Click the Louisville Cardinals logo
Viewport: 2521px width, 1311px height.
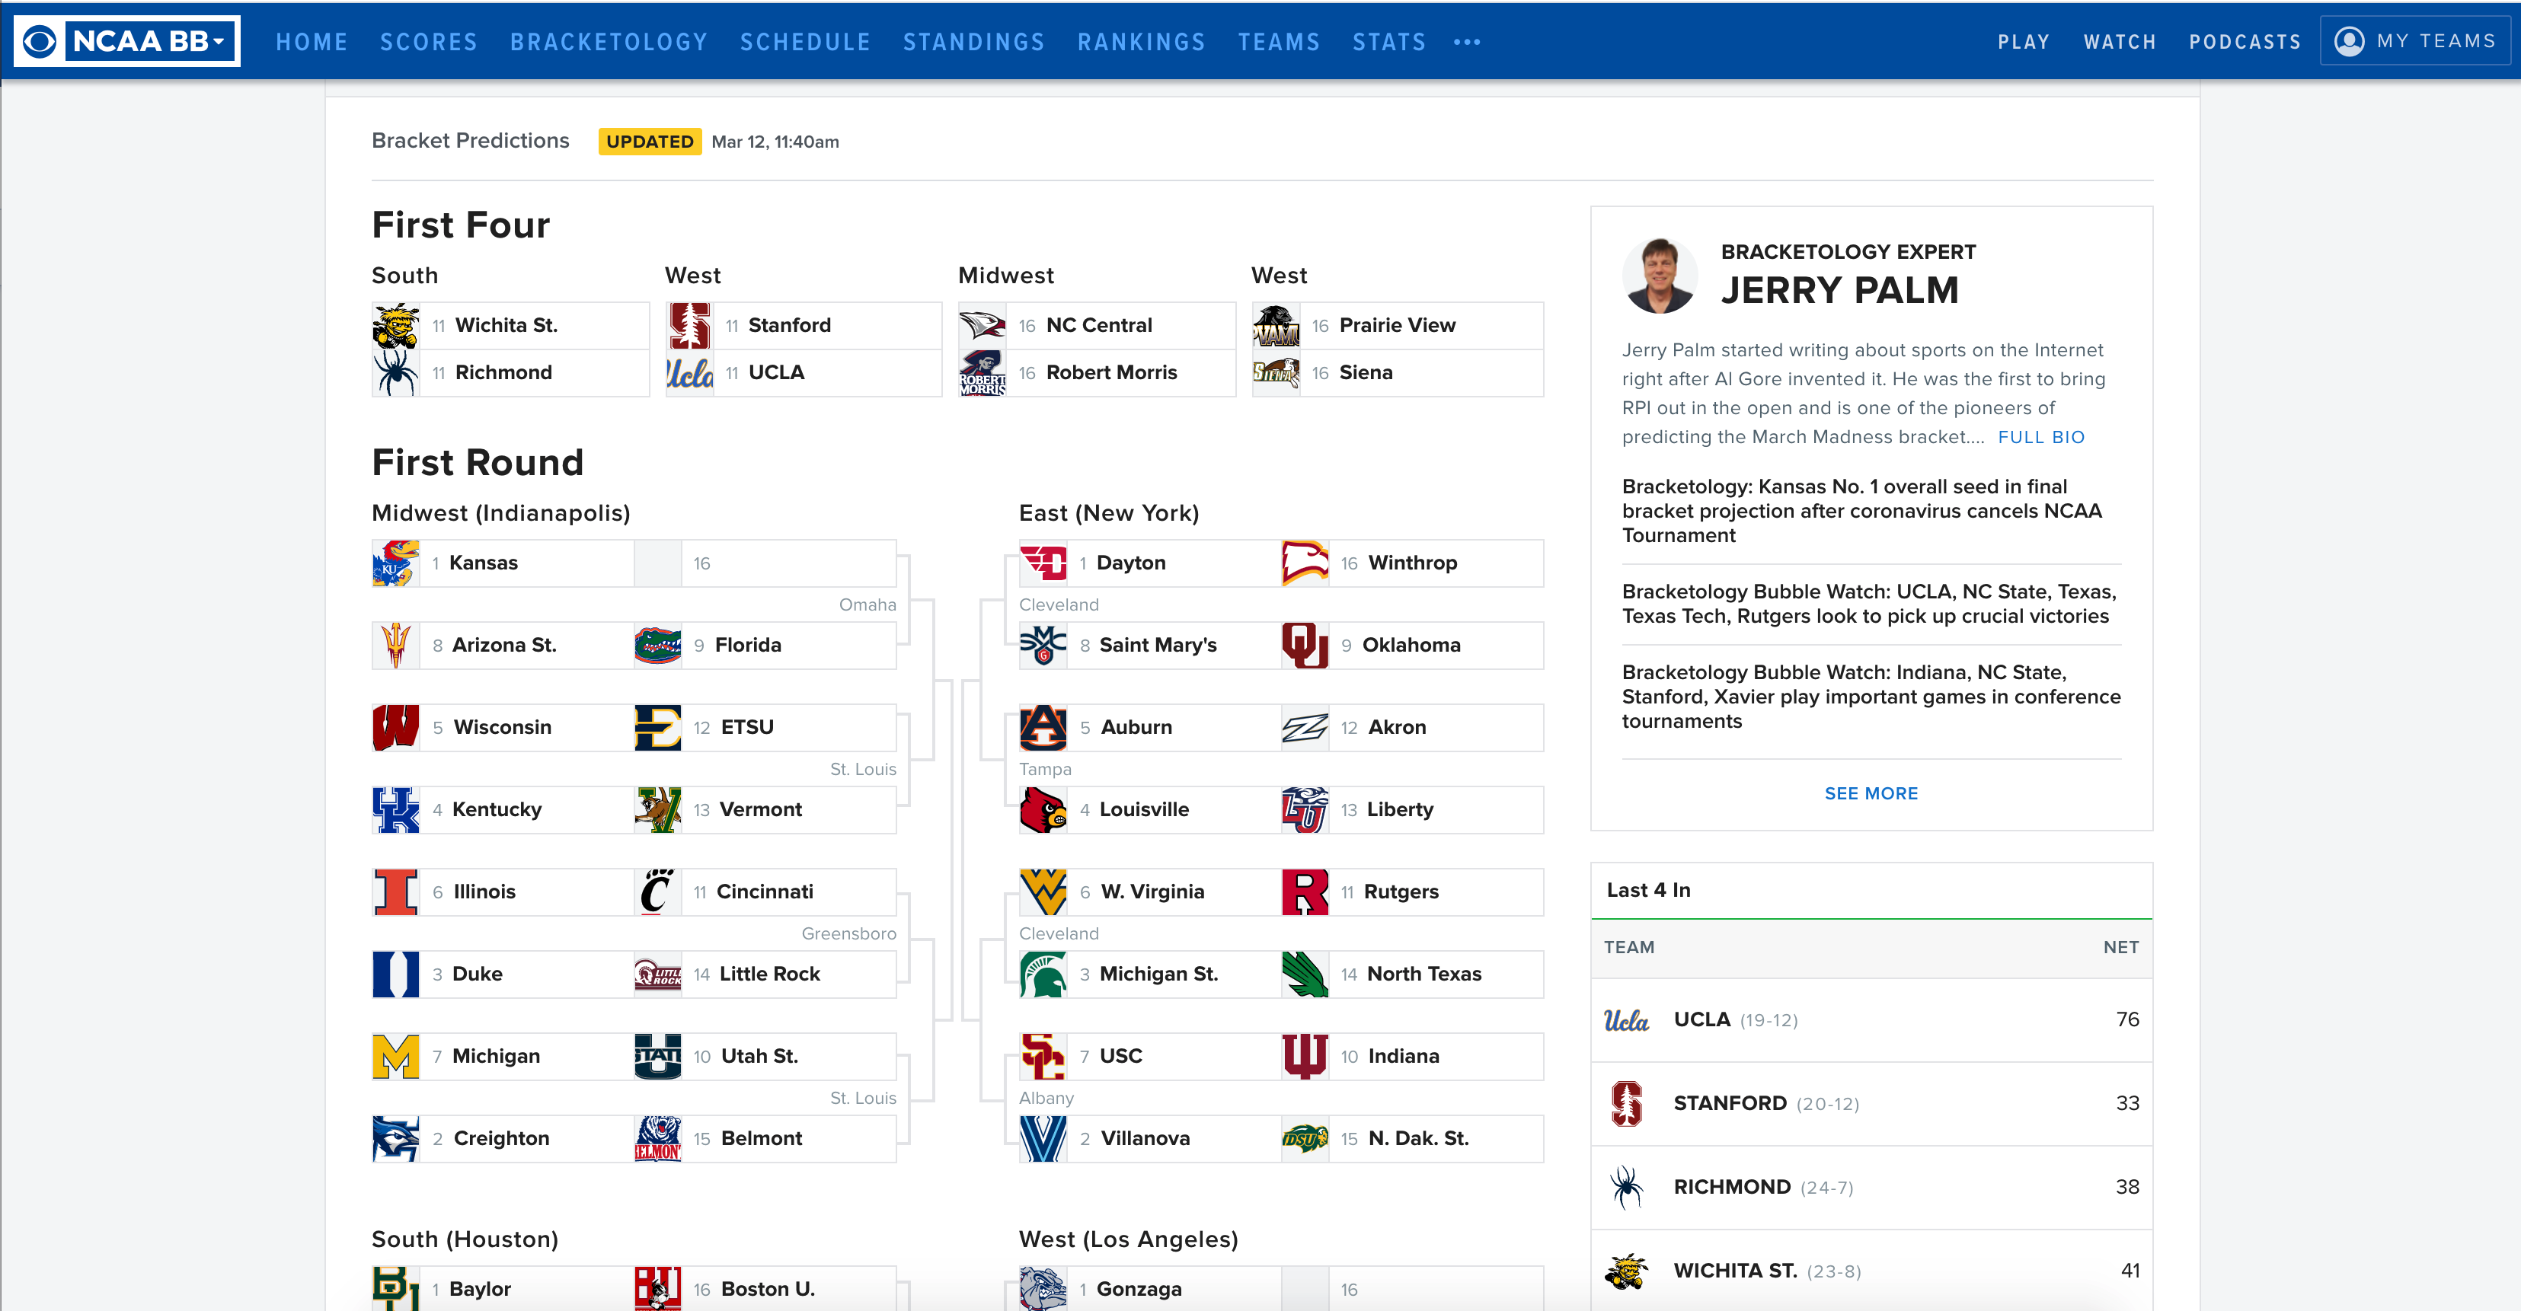[x=1043, y=810]
